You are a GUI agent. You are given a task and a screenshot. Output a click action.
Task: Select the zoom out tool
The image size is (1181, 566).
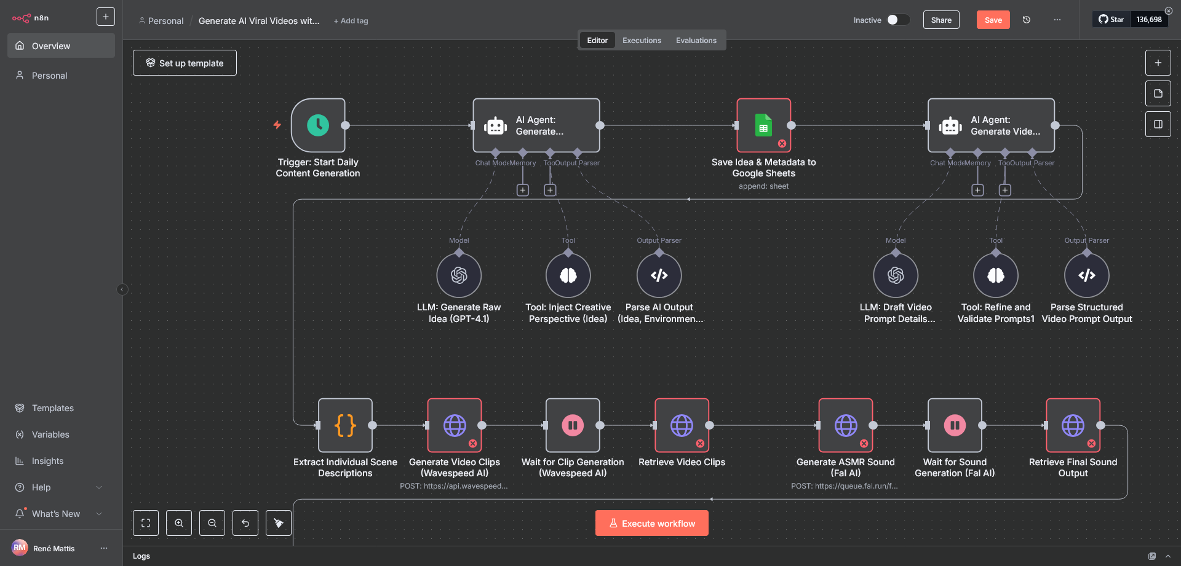pos(212,523)
